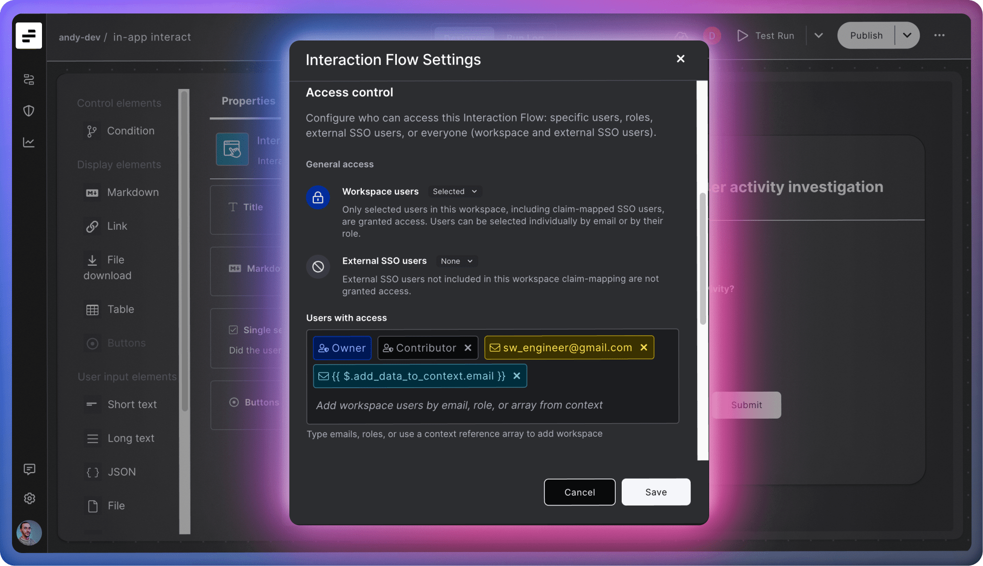Image resolution: width=983 pixels, height=566 pixels.
Task: Click the feedback chat icon in sidebar
Action: (x=29, y=469)
